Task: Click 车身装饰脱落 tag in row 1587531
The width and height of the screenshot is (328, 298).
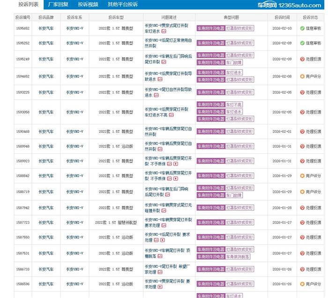Action: [x=238, y=257]
